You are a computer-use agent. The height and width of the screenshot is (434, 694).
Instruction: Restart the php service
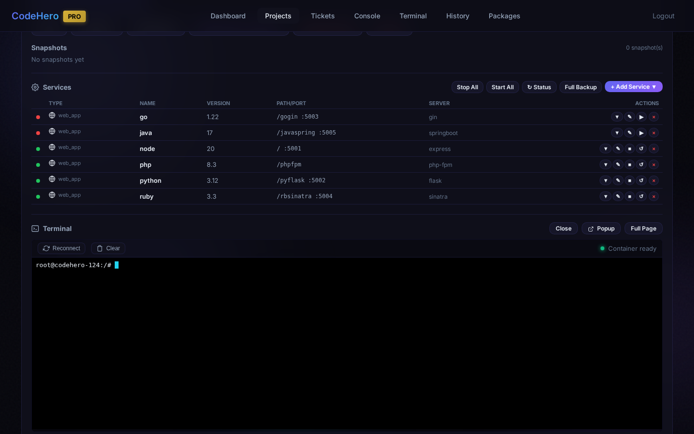point(641,165)
